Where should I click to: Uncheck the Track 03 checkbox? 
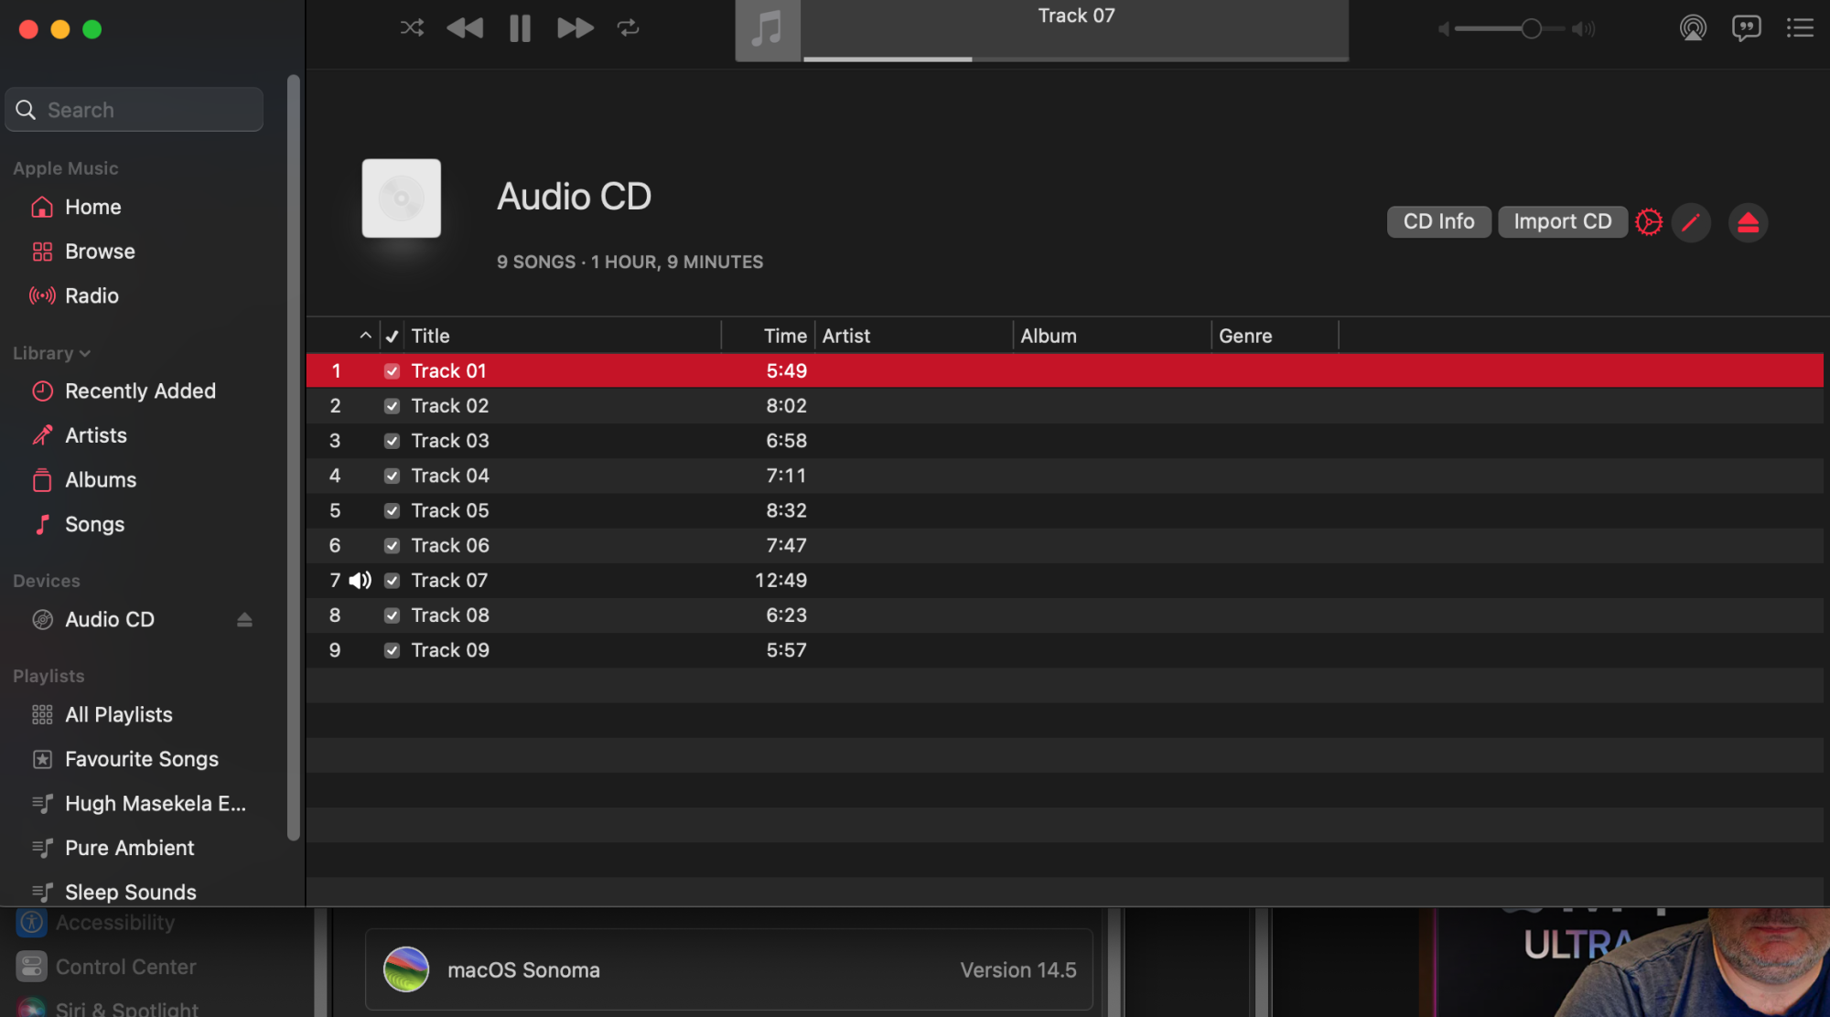click(392, 441)
